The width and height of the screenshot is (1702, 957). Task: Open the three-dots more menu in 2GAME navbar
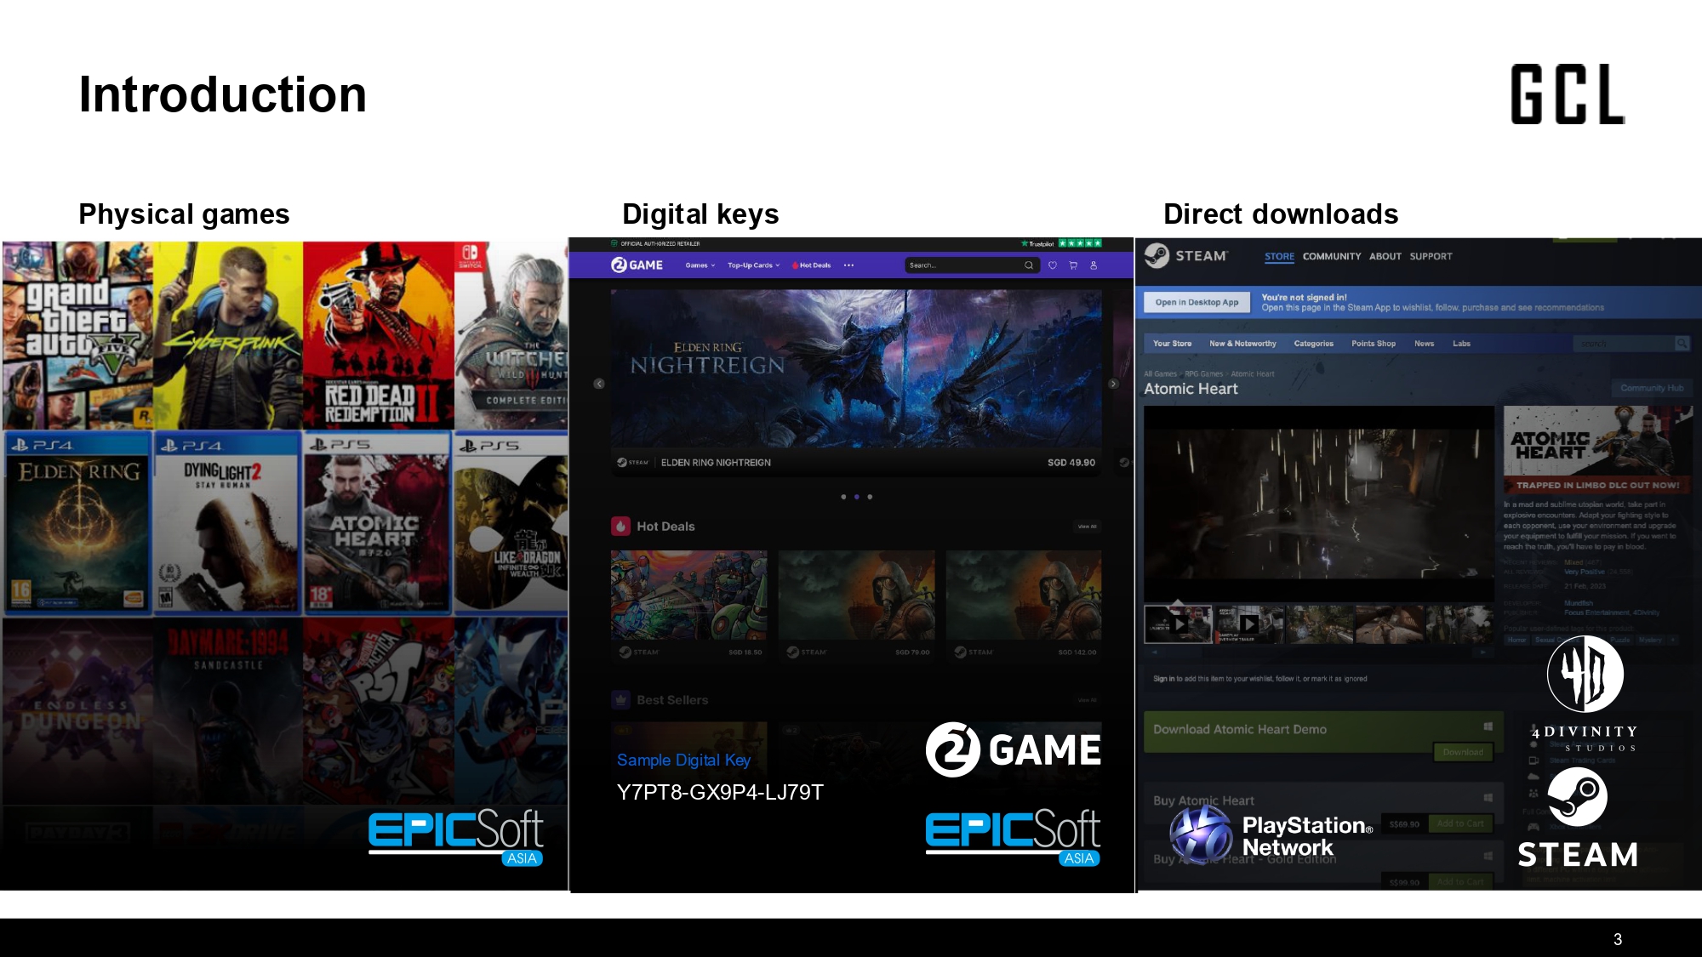coord(848,265)
